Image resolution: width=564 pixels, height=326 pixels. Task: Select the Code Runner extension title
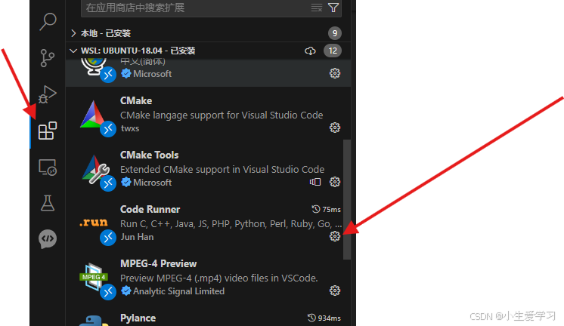[150, 209]
